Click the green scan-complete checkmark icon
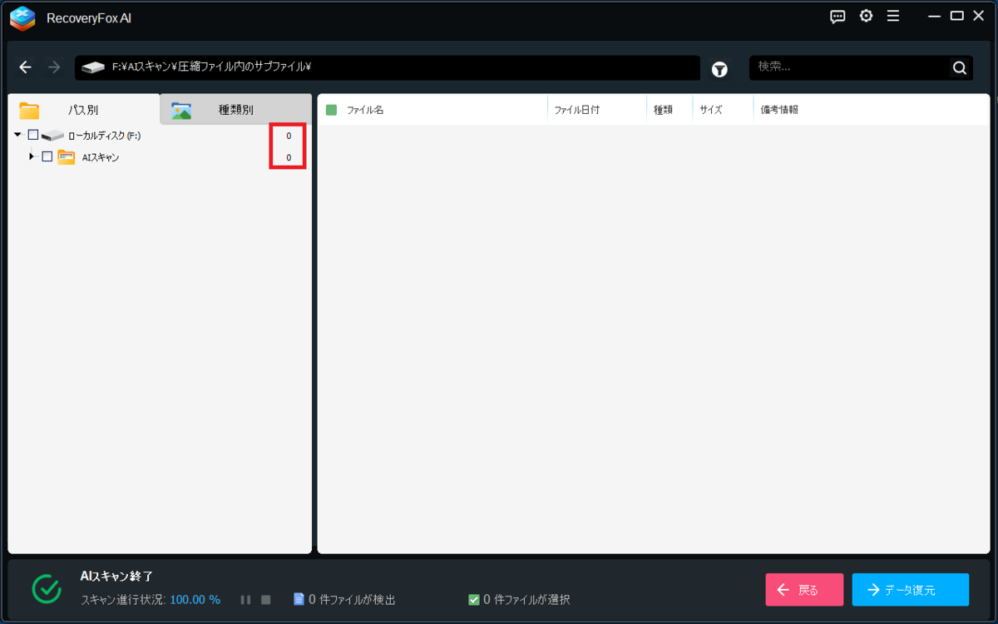Viewport: 998px width, 624px height. point(47,588)
